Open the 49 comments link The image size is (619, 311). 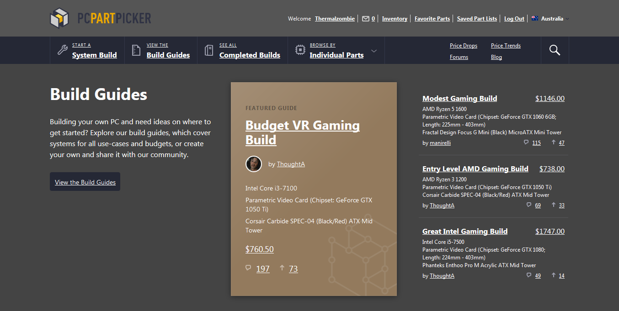point(538,276)
